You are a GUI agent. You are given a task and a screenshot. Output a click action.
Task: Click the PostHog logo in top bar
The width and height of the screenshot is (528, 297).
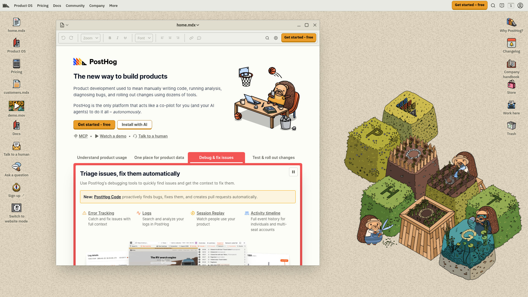pos(6,5)
